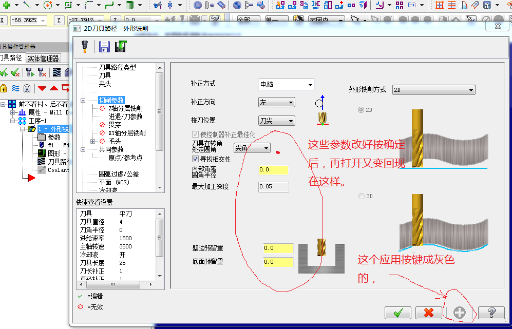Click the green solid cylinder icon
Viewport: 512px width, 329px height.
pyautogui.click(x=129, y=5)
